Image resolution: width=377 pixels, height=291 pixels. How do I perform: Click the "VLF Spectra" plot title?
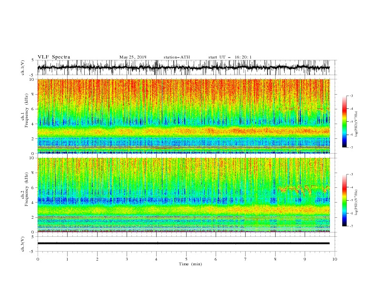coord(54,57)
